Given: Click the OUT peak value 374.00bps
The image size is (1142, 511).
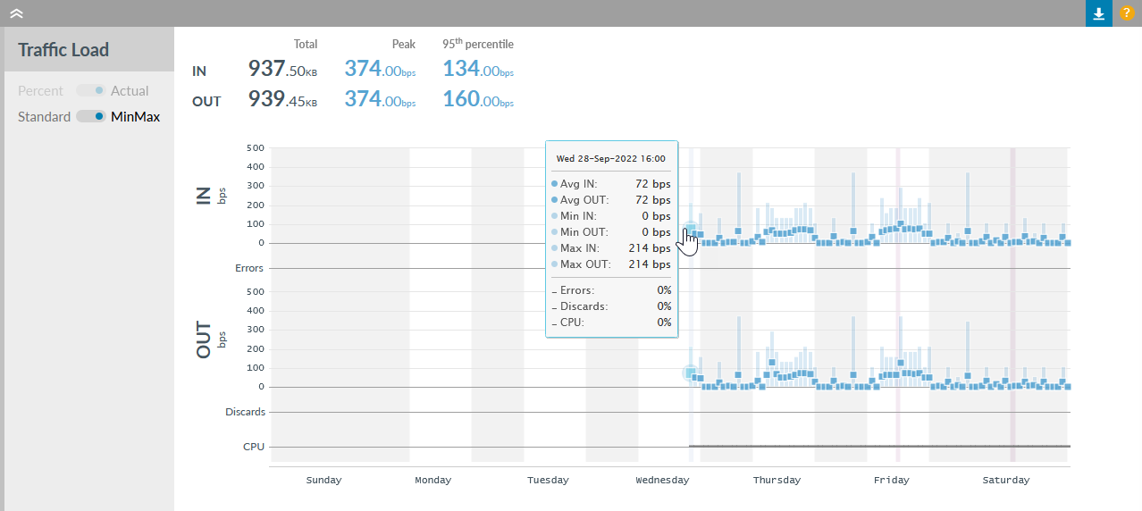Looking at the screenshot, I should (380, 99).
